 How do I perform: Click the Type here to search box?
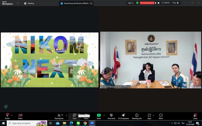point(27,123)
